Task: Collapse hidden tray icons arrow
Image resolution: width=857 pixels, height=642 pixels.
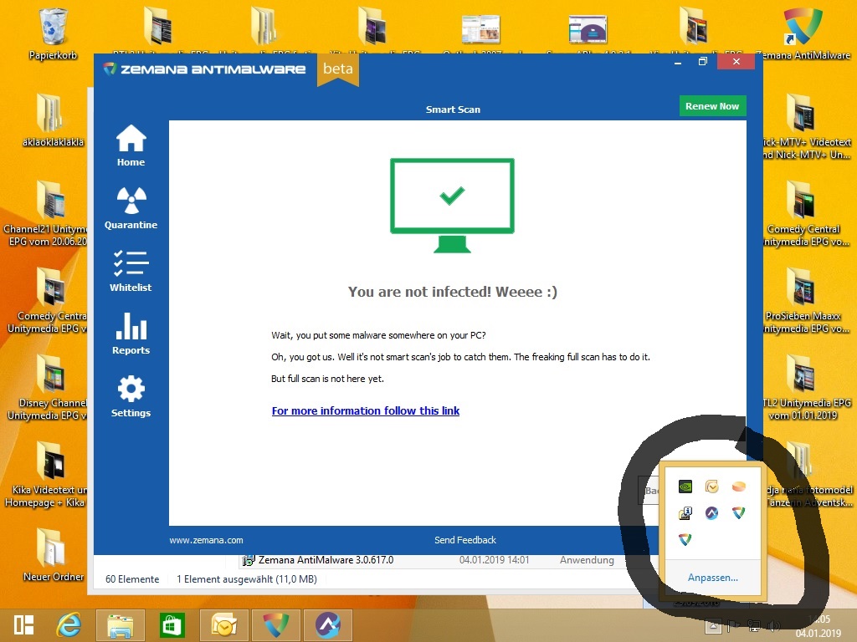Action: point(713,625)
